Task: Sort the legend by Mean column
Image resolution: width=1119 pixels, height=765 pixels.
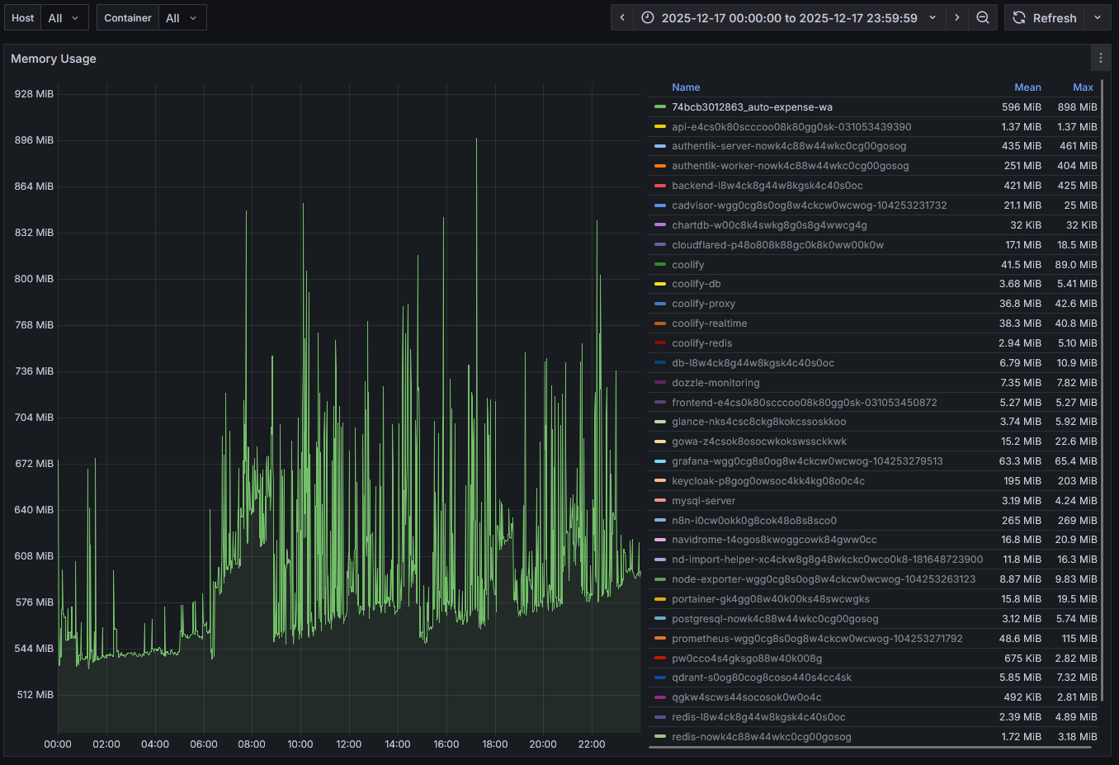Action: pyautogui.click(x=1027, y=87)
